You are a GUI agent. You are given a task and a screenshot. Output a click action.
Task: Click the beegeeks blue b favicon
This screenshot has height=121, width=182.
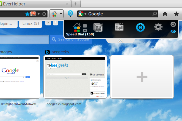click(x=47, y=52)
